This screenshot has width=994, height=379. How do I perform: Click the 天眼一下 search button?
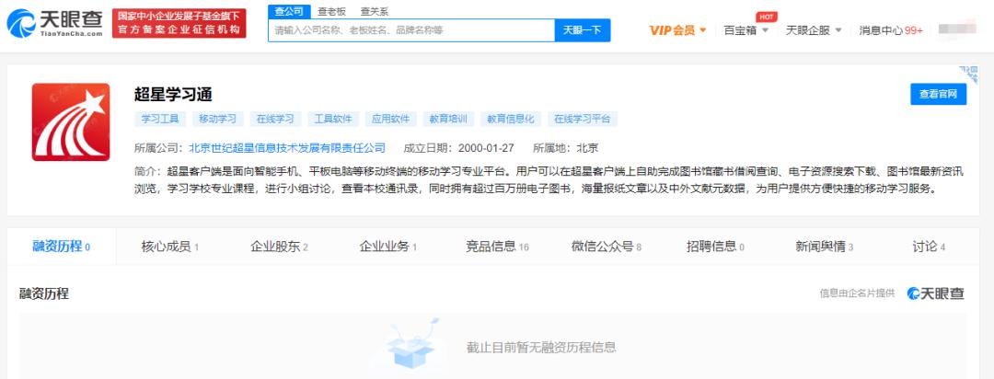[583, 30]
